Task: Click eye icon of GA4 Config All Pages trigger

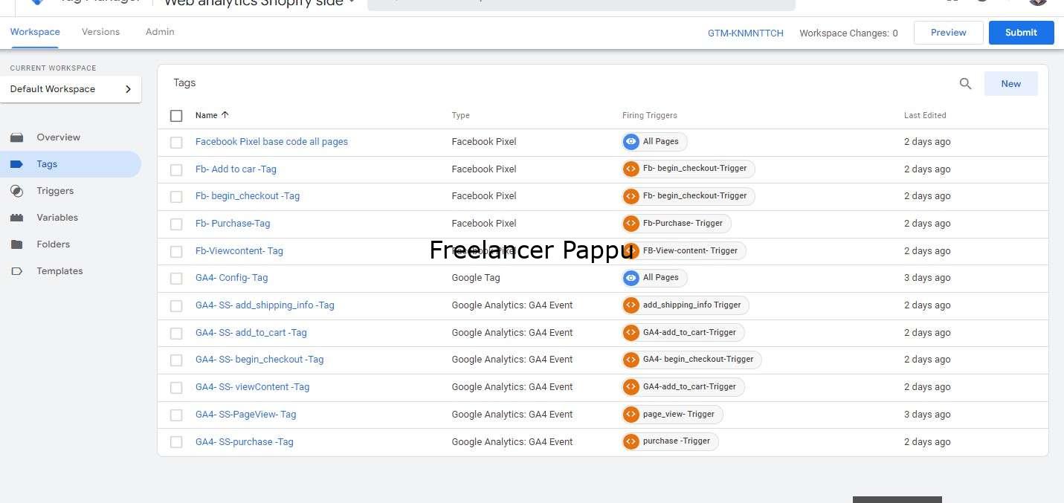Action: tap(631, 278)
